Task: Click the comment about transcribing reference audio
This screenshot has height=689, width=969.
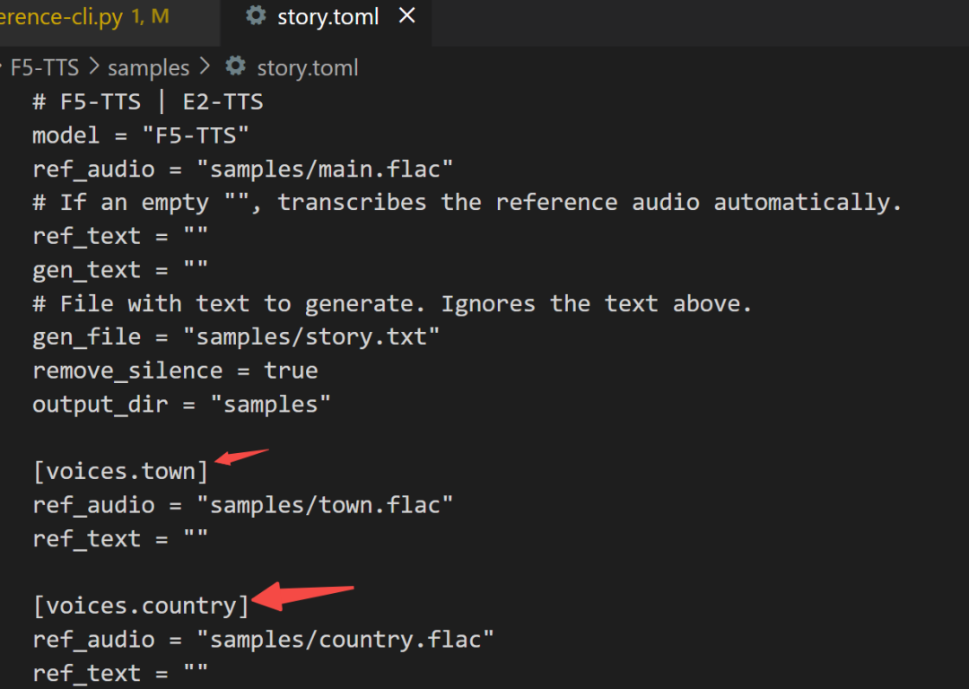Action: coord(467,203)
